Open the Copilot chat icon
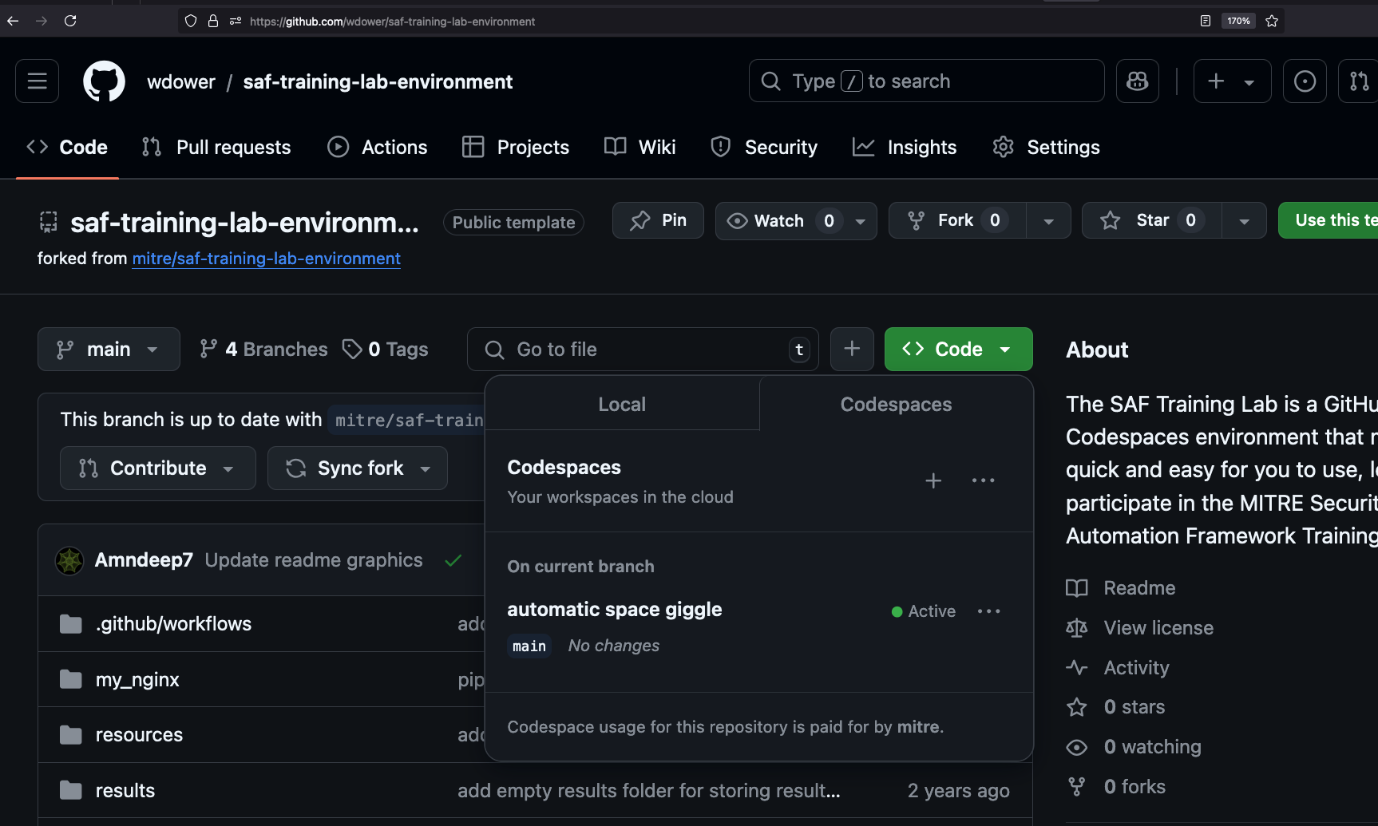 pos(1137,81)
